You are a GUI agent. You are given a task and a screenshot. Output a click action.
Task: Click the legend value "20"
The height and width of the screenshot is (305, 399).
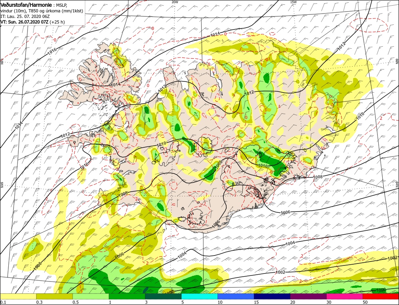point(292,302)
